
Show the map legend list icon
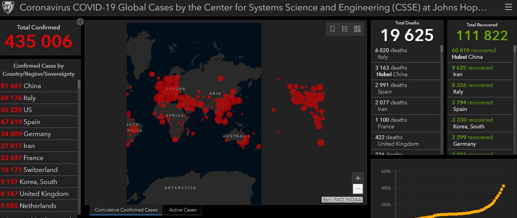tap(345, 29)
